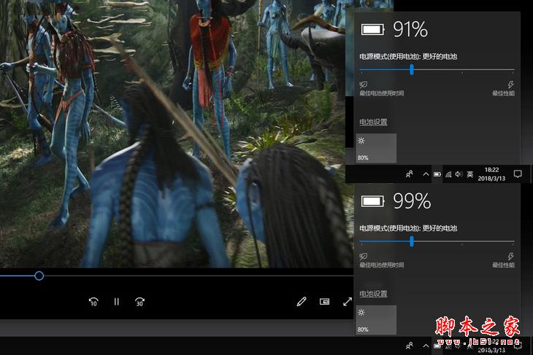The image size is (533, 355).
Task: Skip back 10 seconds in the video
Action: [93, 301]
